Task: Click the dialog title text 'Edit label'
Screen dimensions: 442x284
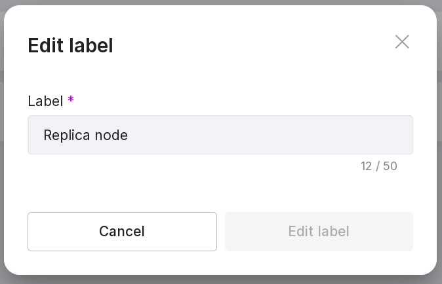Action: click(x=70, y=46)
